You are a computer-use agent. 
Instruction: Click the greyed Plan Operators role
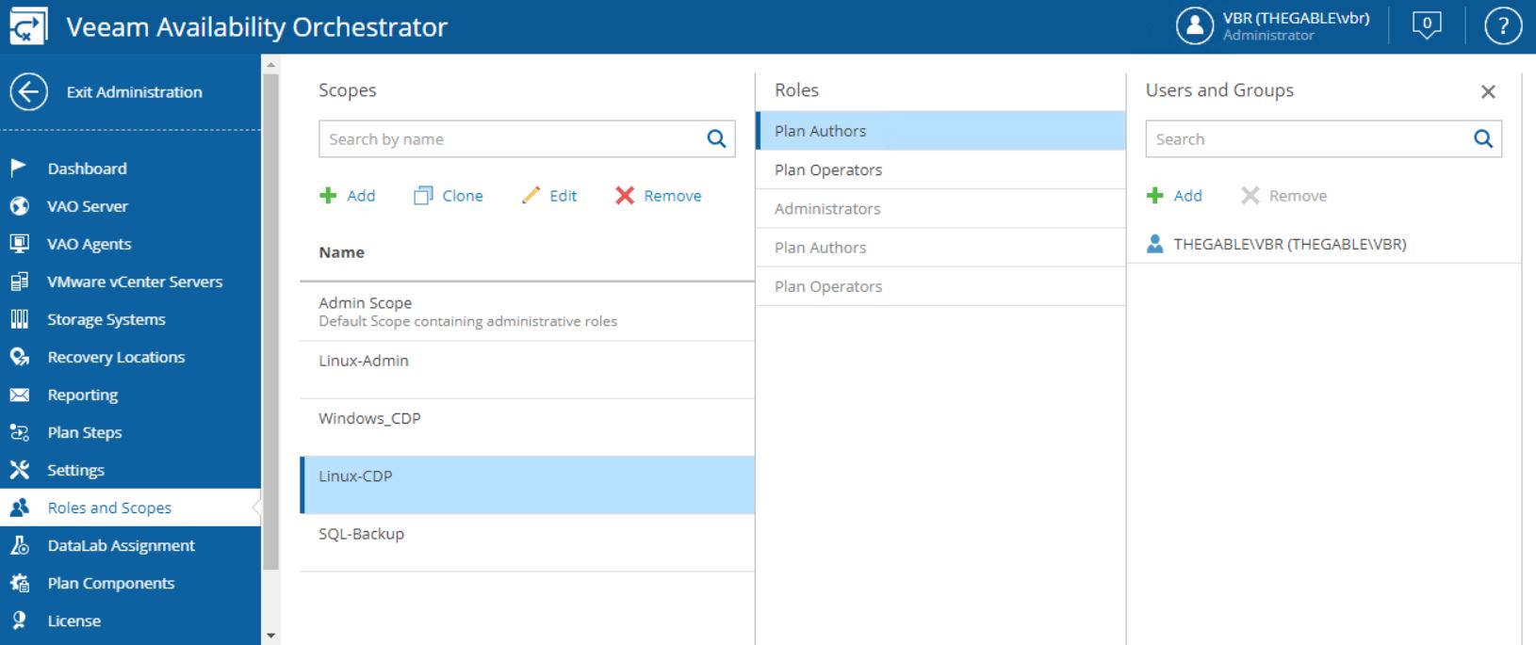click(x=940, y=286)
